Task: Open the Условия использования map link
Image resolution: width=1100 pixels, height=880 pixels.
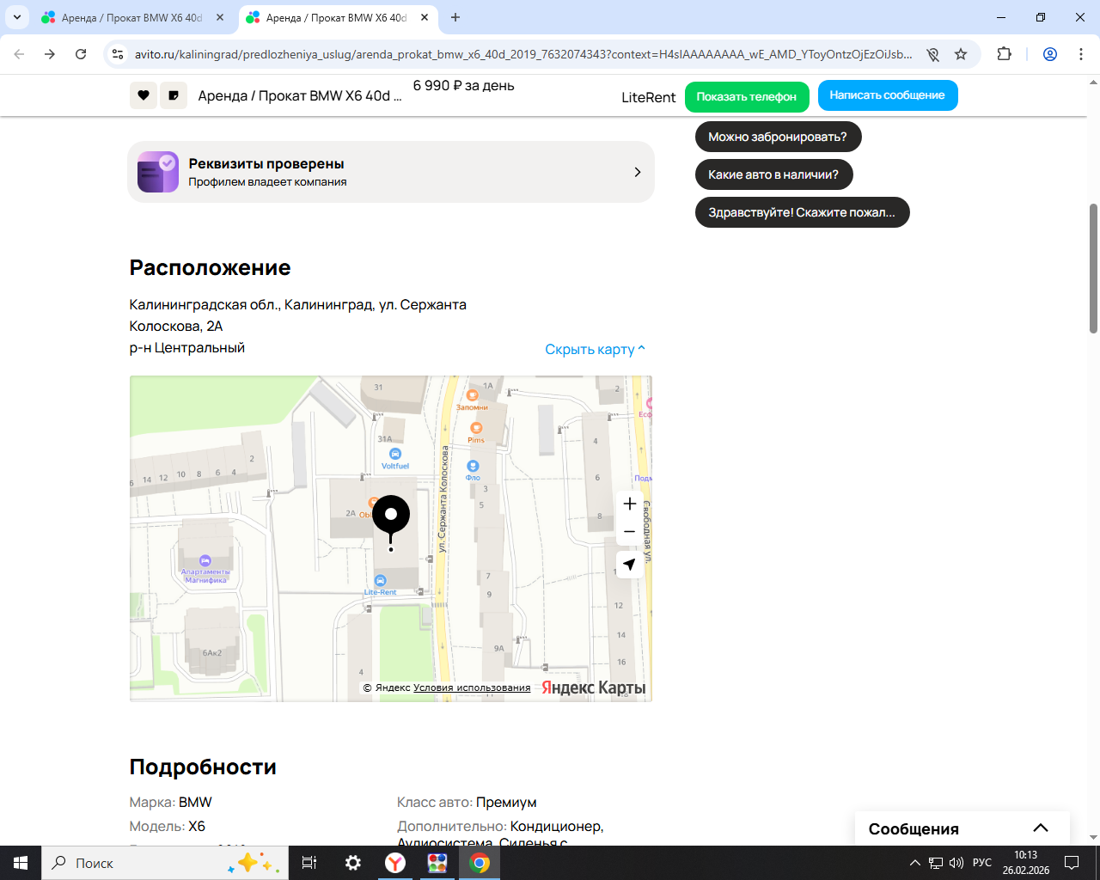Action: (472, 687)
